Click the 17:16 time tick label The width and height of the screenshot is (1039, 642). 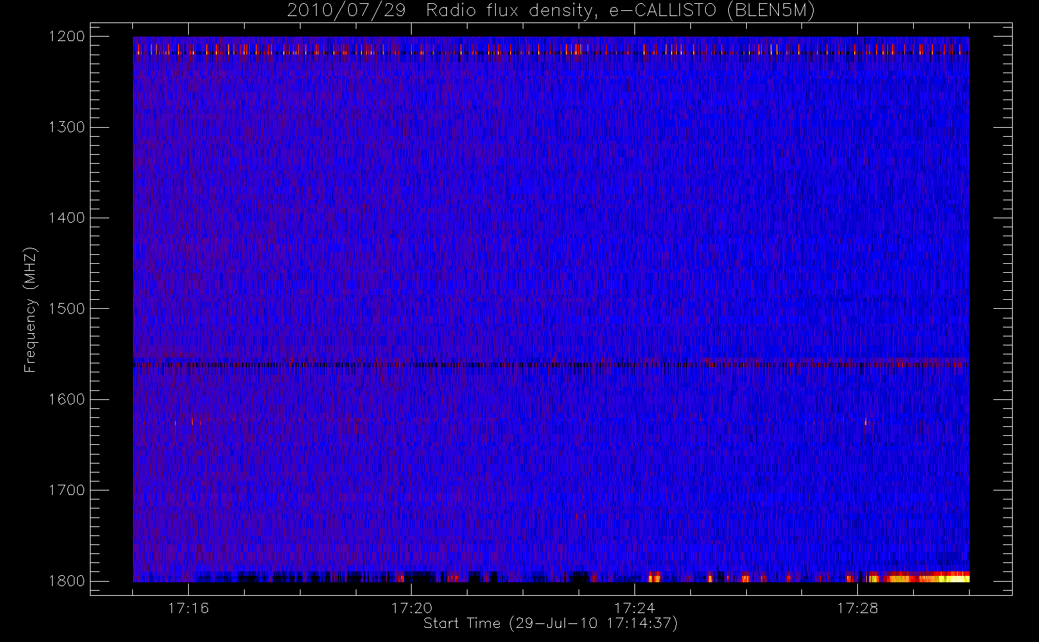[188, 608]
